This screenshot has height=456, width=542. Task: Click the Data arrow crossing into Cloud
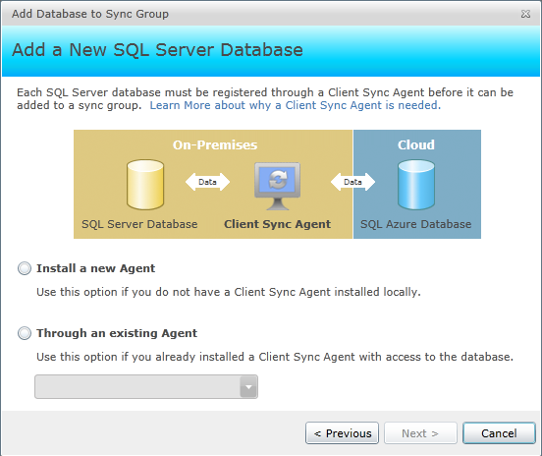[352, 182]
